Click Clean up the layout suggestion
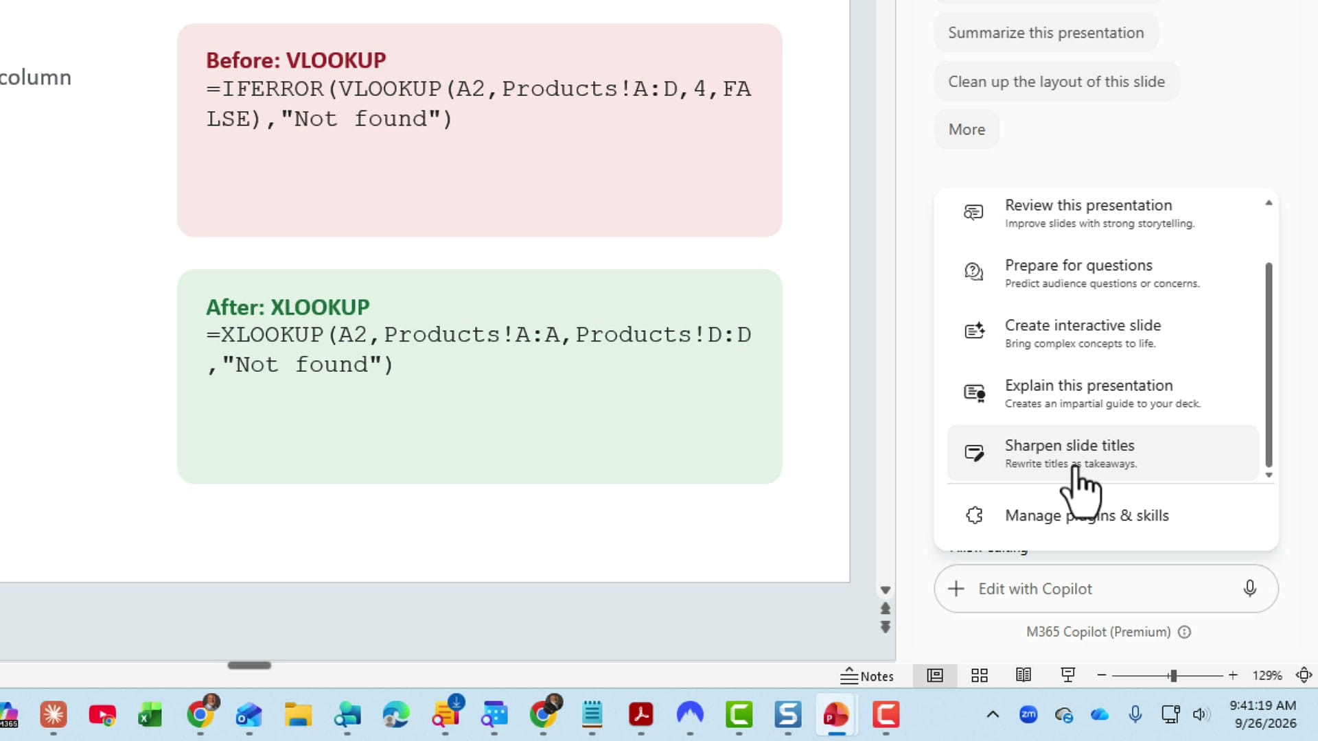The height and width of the screenshot is (741, 1318). coord(1056,82)
